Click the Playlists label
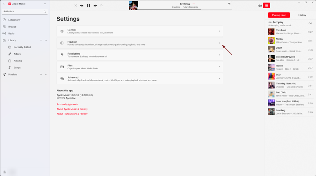Screen dimensions: 316x176 click(x=13, y=75)
